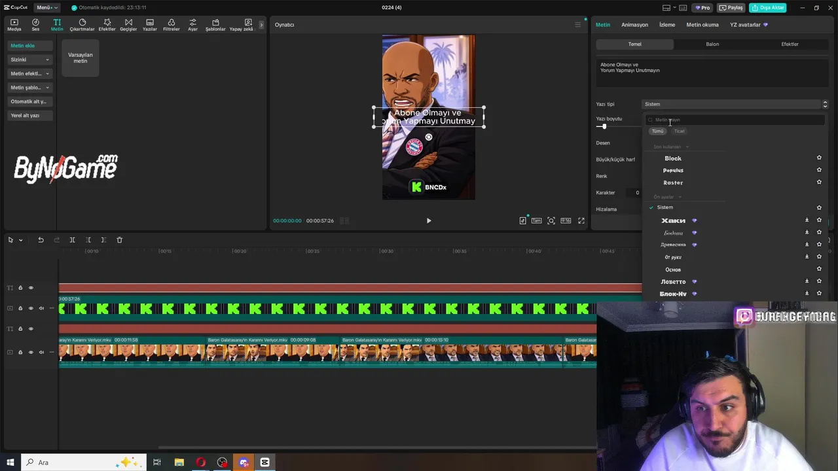The width and height of the screenshot is (838, 471).
Task: Download the От руки font
Action: pos(807,256)
